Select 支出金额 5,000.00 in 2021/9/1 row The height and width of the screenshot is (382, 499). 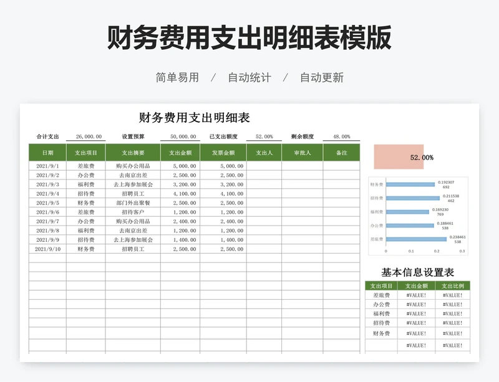[x=180, y=166]
